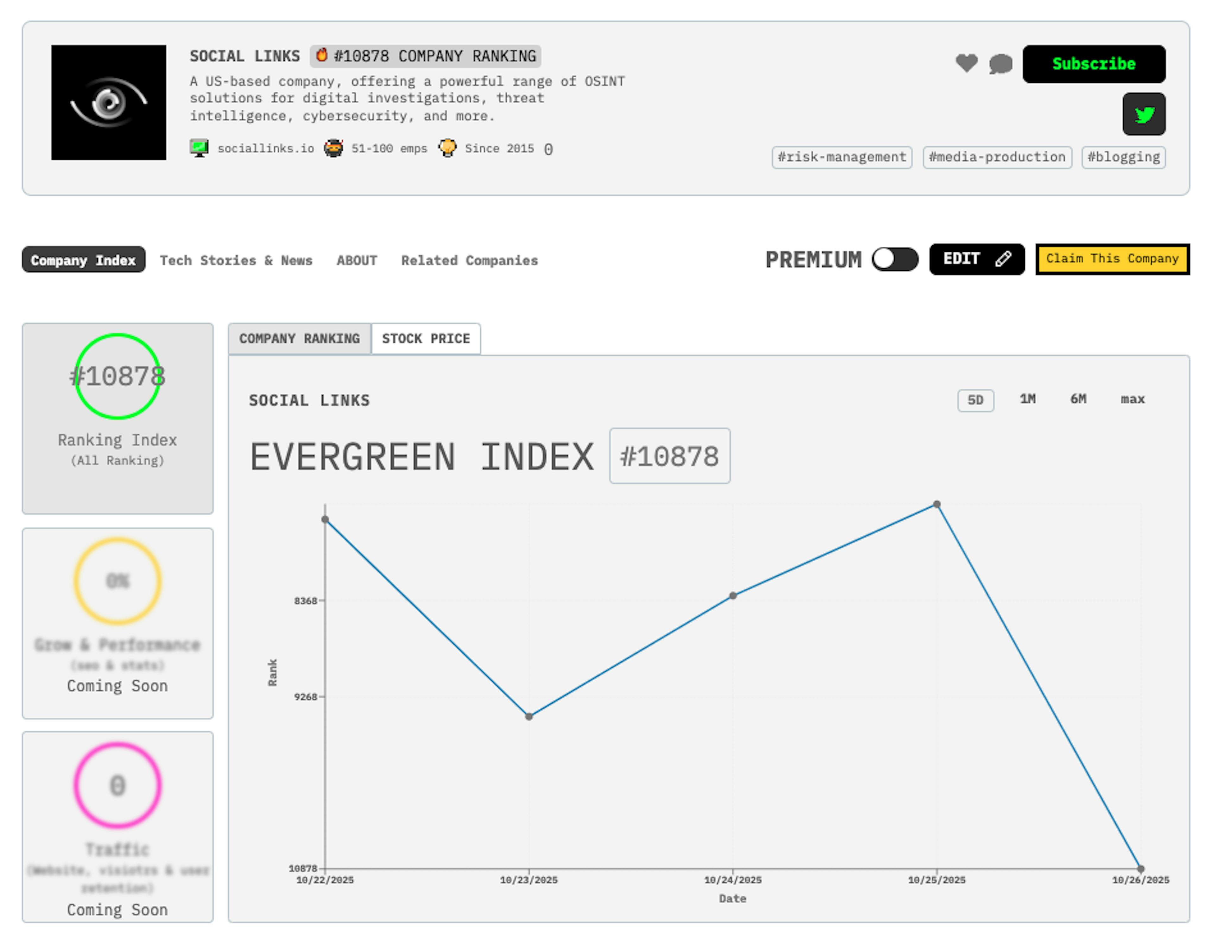Click the monitor icon beside soaillinks.io
The height and width of the screenshot is (932, 1216).
point(199,147)
